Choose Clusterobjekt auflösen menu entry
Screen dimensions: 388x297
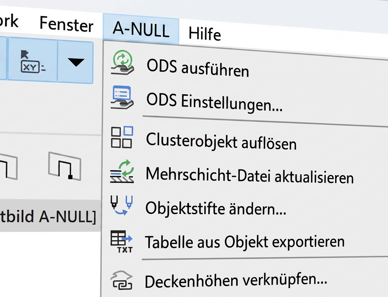pyautogui.click(x=221, y=141)
